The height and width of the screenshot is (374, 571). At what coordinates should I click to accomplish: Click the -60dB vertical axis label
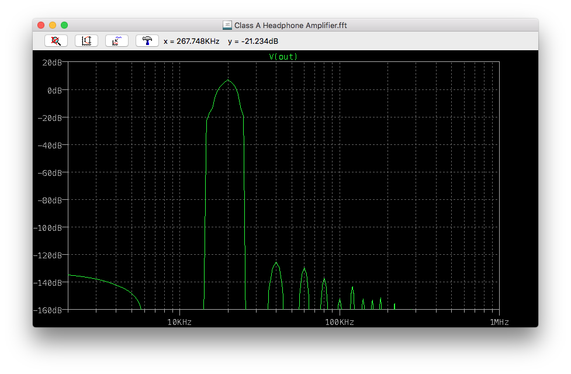point(50,173)
